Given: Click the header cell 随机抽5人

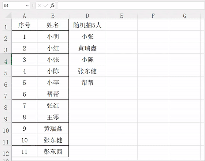Looking at the screenshot, I should (x=87, y=25).
